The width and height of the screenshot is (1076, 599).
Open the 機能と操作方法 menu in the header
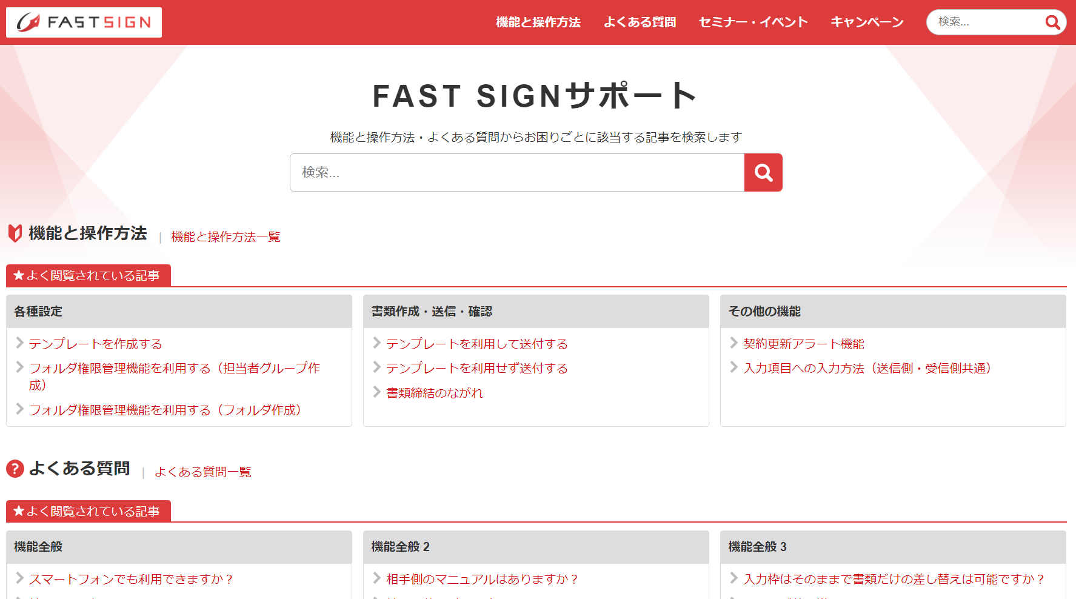[538, 22]
